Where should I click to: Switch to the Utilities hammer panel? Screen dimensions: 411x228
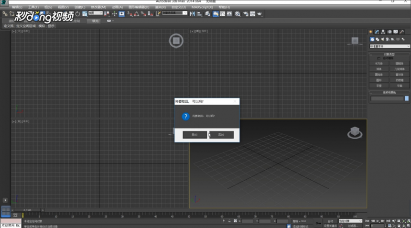click(x=402, y=32)
